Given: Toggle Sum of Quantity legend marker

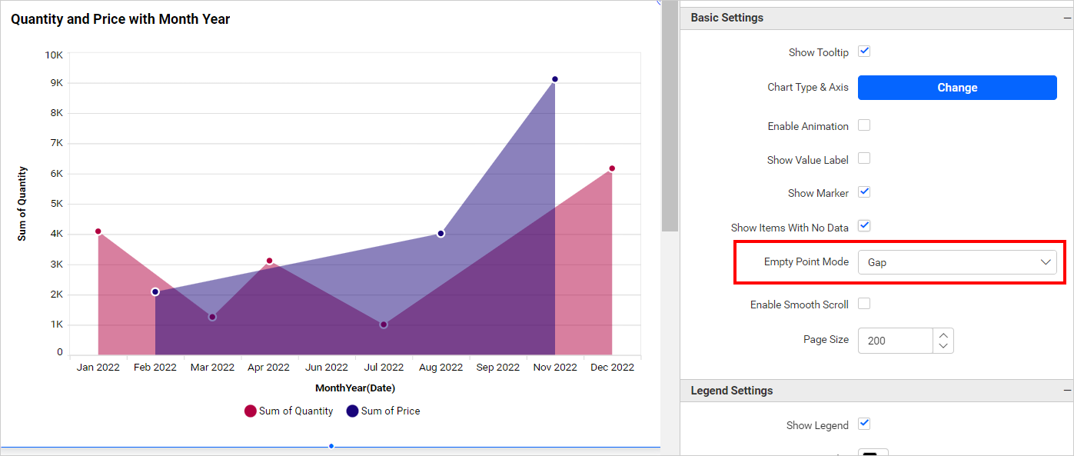Looking at the screenshot, I should [x=250, y=411].
